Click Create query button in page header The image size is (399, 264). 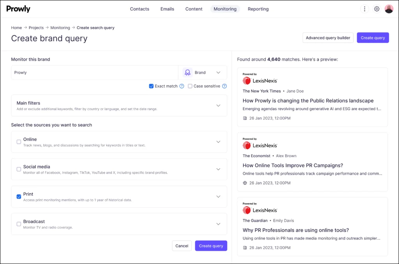tap(373, 38)
